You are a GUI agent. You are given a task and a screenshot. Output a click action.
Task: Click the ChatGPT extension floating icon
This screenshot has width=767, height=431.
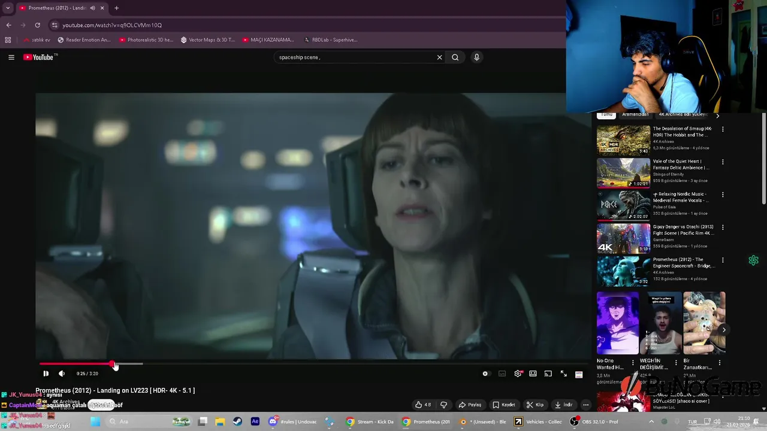[753, 260]
